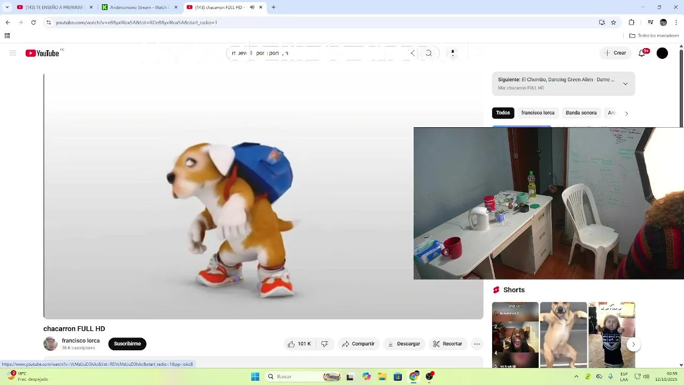Open OBS Studio from taskbar
Screen dimensions: 684x385
coord(430,376)
